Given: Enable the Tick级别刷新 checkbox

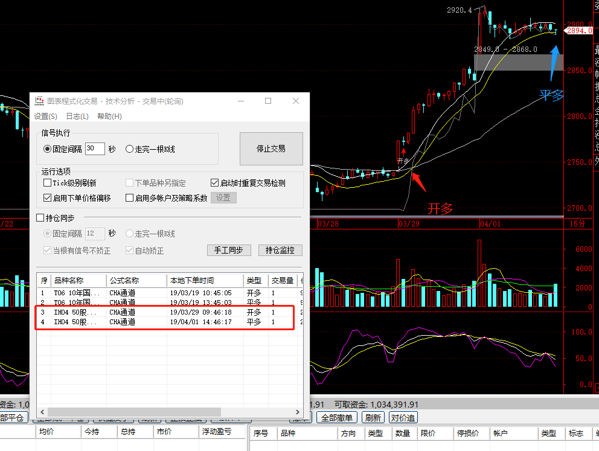Looking at the screenshot, I should 70,183.
